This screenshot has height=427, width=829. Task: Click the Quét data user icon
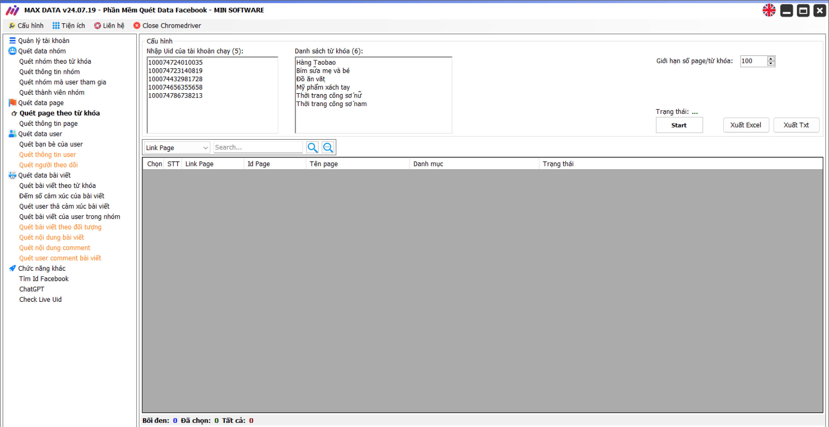coord(12,133)
